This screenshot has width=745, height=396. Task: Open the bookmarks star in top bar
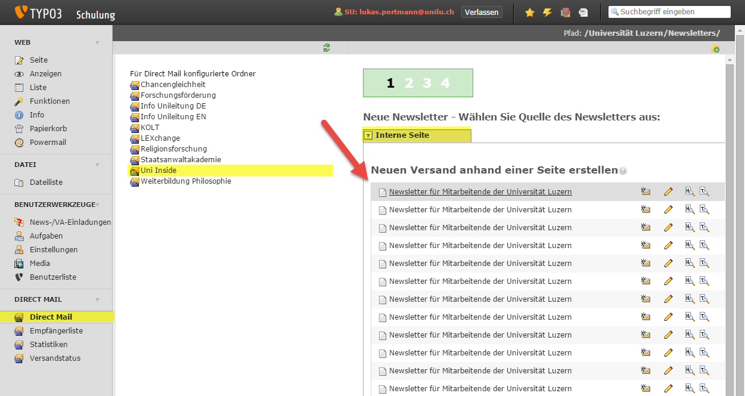coord(529,12)
